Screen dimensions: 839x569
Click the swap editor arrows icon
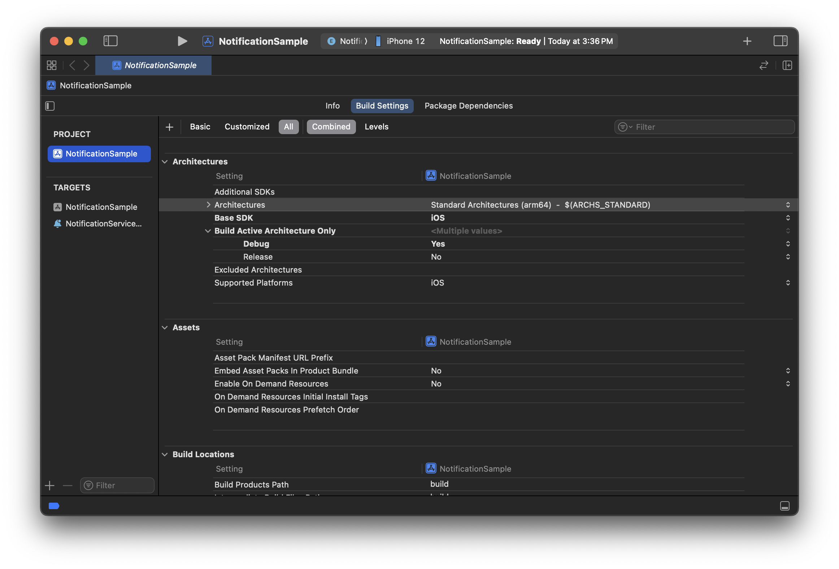(x=764, y=65)
